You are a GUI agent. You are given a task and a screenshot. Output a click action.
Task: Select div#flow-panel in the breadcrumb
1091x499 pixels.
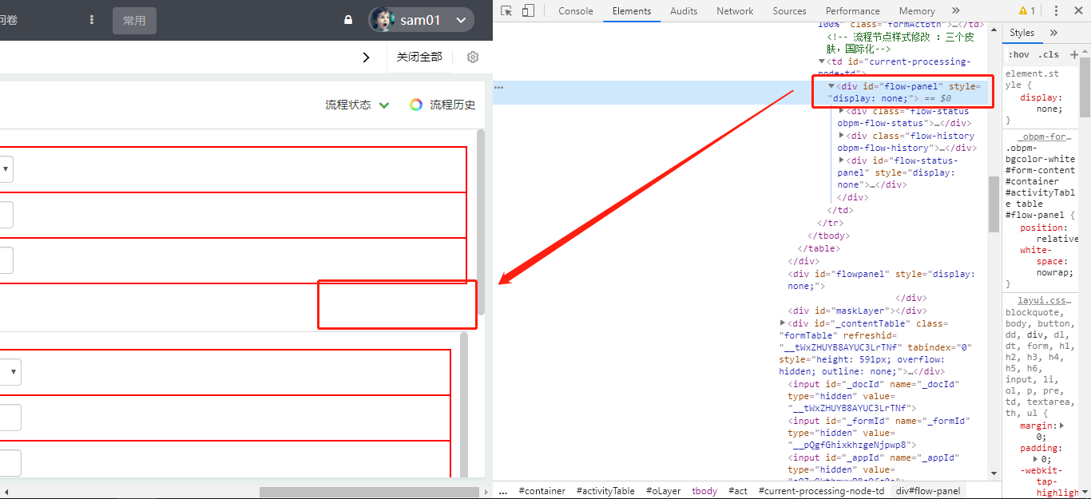pyautogui.click(x=928, y=491)
